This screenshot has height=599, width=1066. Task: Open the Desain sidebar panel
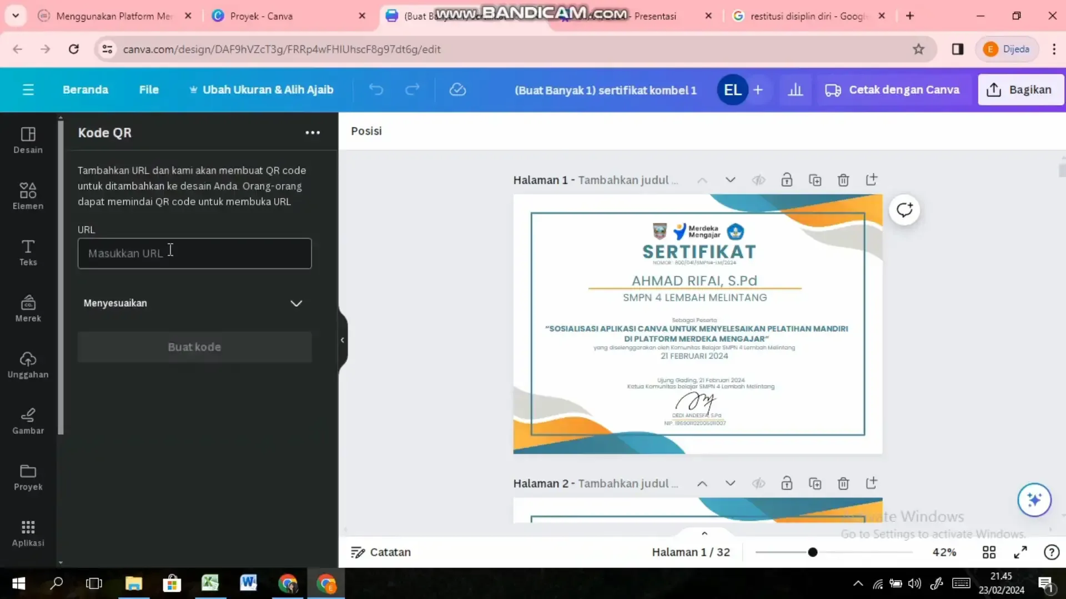pos(28,140)
